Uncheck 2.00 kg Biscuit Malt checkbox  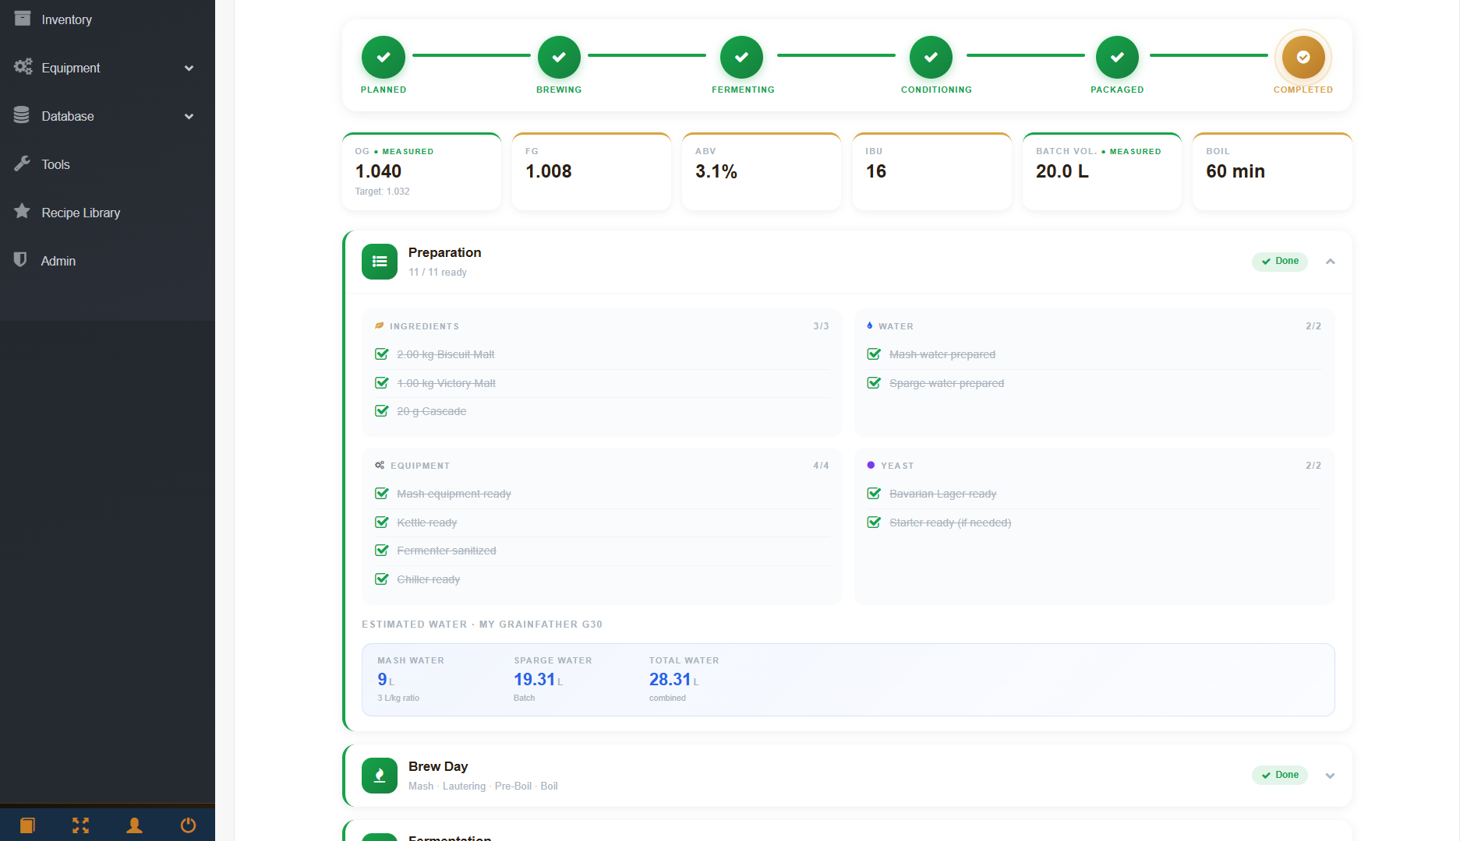(382, 354)
